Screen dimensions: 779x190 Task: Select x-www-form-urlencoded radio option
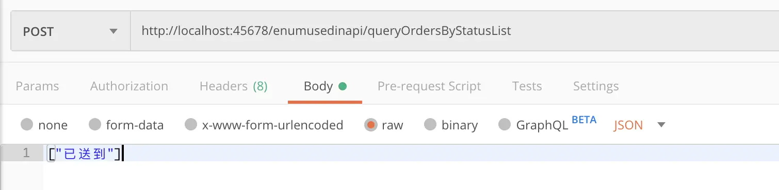[x=191, y=125]
